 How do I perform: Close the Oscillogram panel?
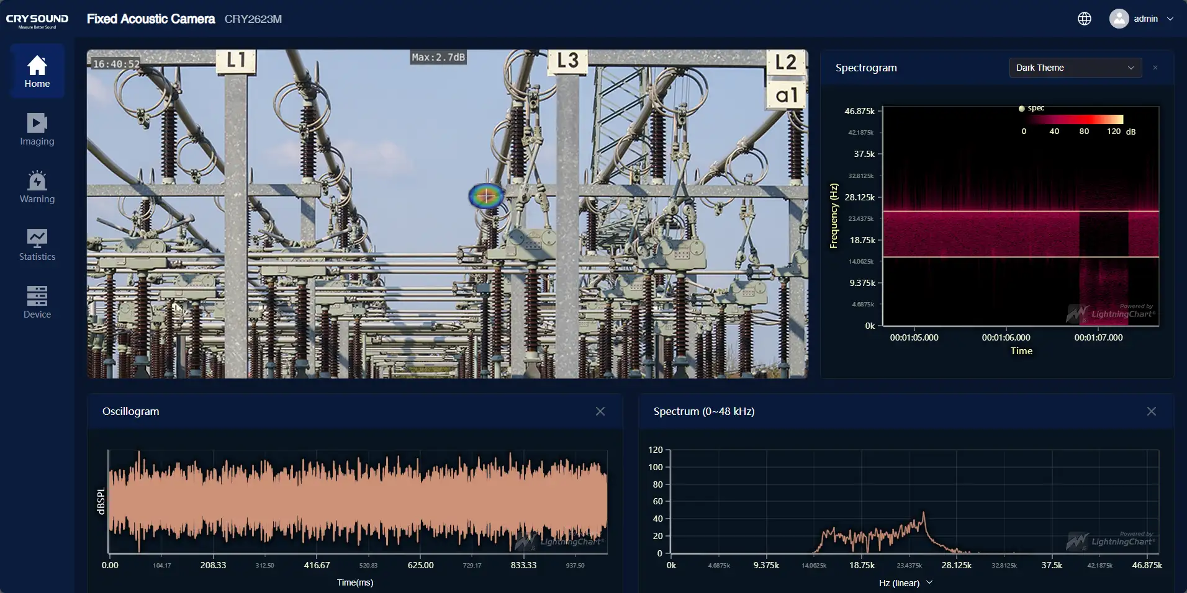(600, 411)
